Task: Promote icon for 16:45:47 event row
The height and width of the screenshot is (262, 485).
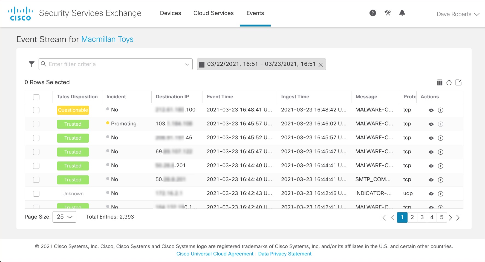Action: point(440,152)
